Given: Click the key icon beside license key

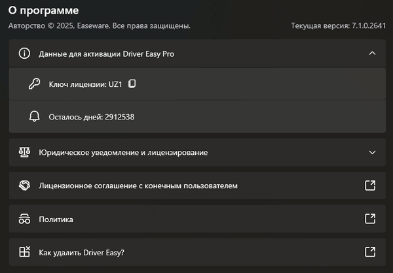Looking at the screenshot, I should click(x=35, y=84).
